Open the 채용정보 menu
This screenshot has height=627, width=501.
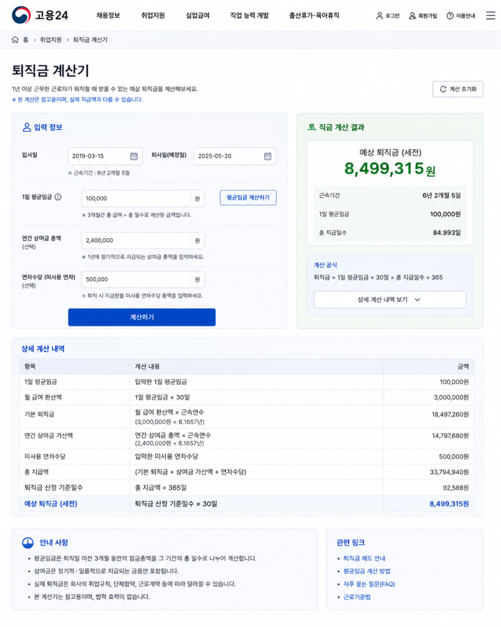click(108, 15)
